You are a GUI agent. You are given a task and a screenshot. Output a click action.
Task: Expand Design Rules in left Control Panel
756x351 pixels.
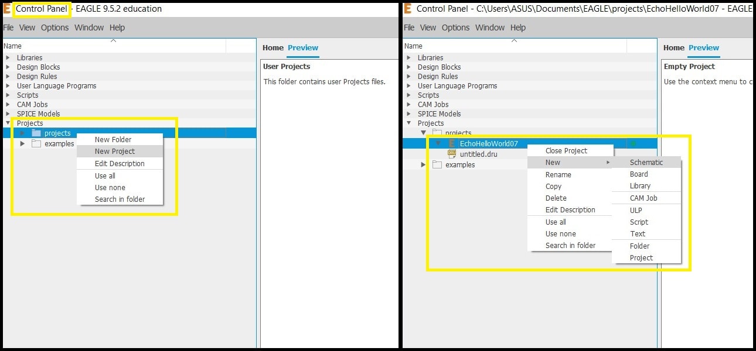pos(8,76)
